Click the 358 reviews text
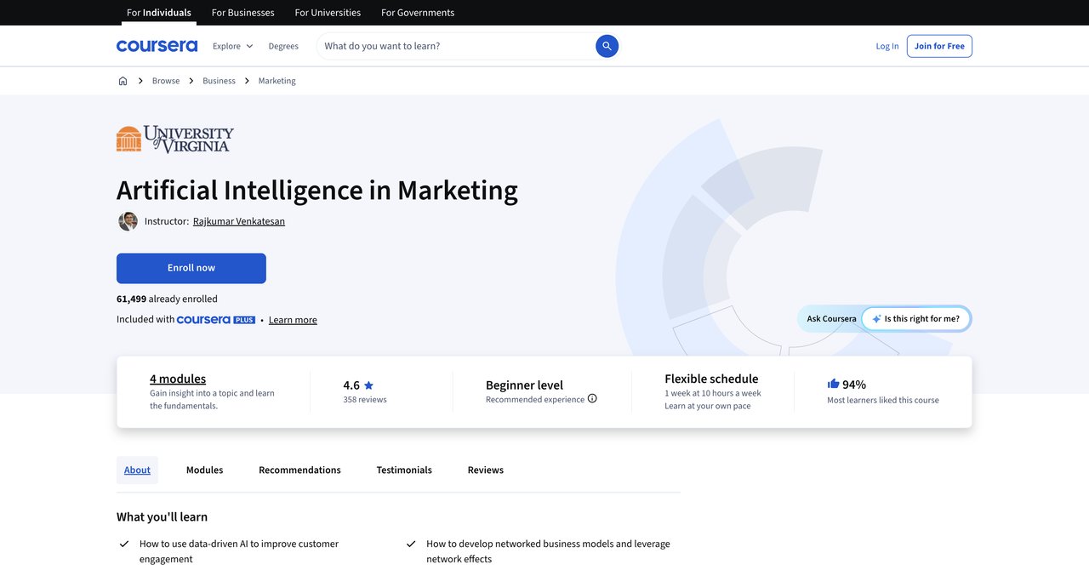1089x570 pixels. [365, 400]
